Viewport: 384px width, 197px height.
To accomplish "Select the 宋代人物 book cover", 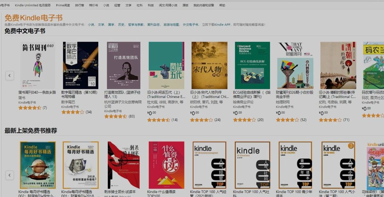I will point(209,65).
